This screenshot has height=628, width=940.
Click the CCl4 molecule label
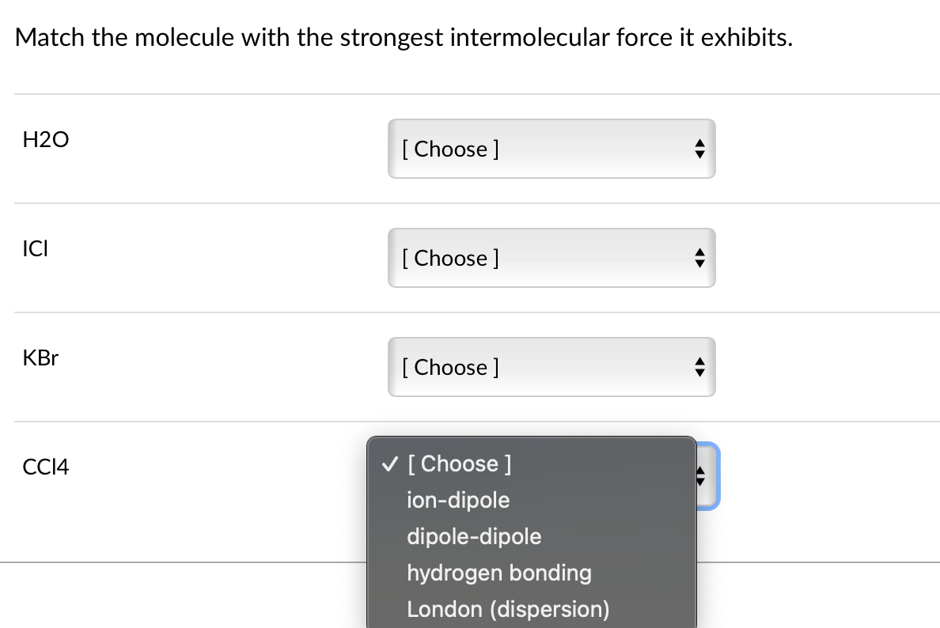pos(46,467)
